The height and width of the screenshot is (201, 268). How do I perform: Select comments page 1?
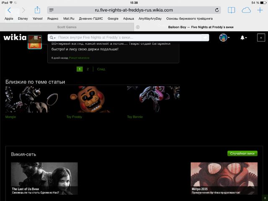point(80,69)
